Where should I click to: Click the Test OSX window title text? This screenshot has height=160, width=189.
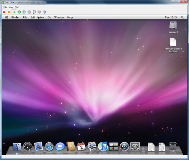[x=11, y=2]
